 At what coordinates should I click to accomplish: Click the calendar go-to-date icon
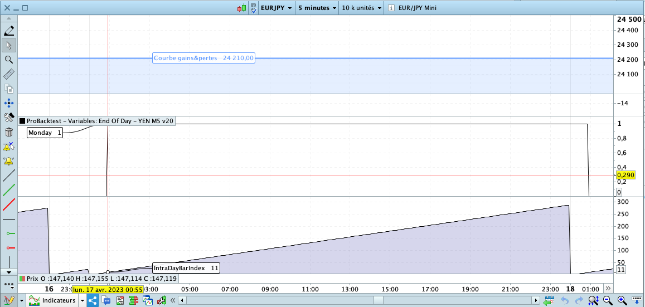coord(549,300)
